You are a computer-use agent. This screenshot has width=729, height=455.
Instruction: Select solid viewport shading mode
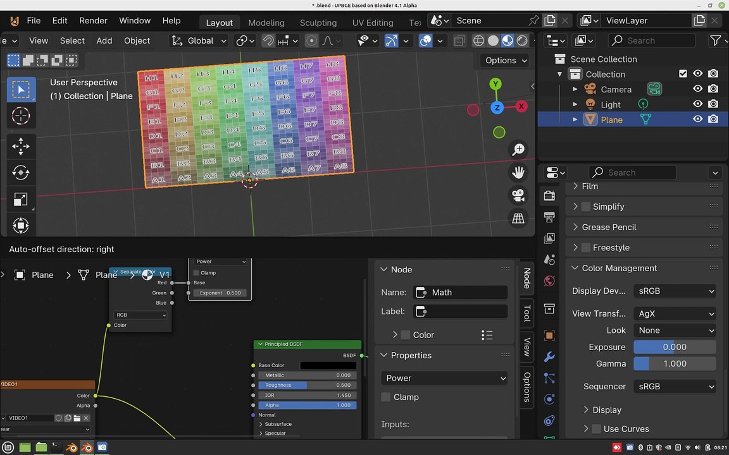click(x=494, y=41)
